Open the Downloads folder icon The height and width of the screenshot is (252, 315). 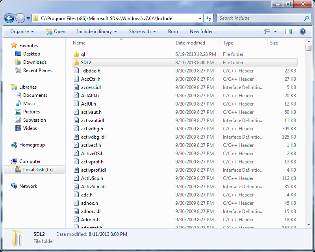click(17, 62)
